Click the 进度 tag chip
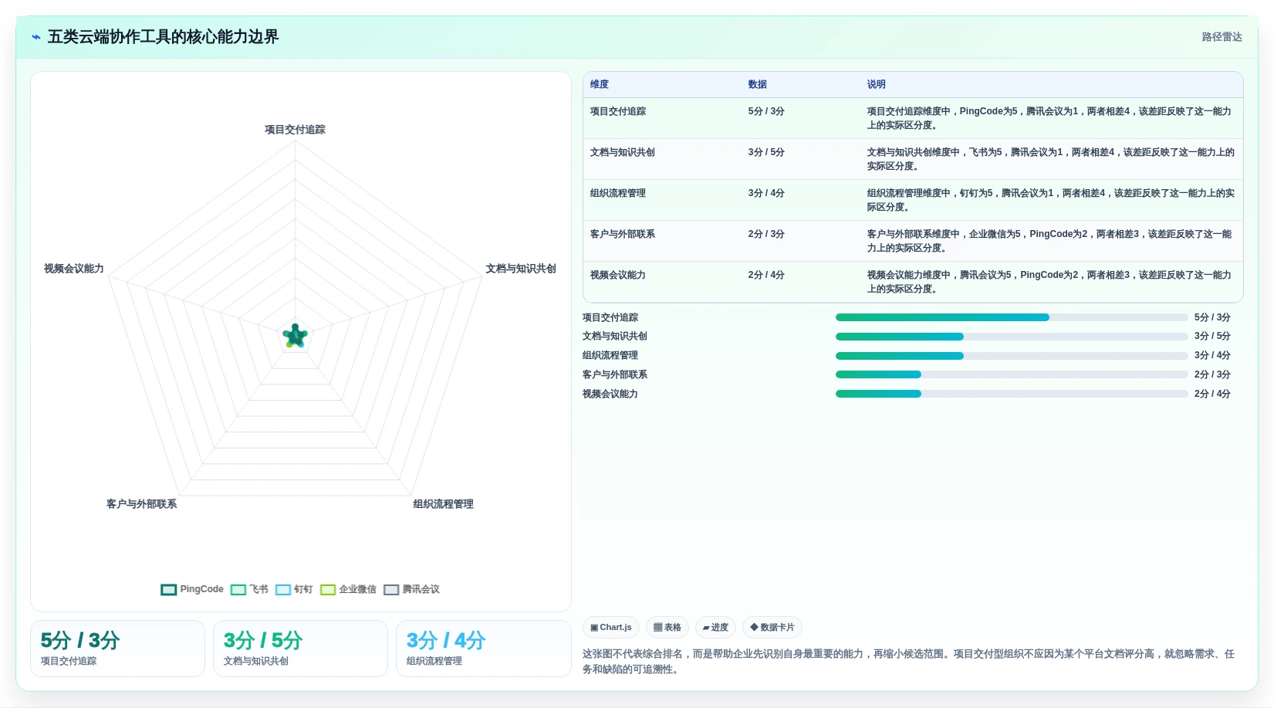This screenshot has height=708, width=1274. point(715,627)
